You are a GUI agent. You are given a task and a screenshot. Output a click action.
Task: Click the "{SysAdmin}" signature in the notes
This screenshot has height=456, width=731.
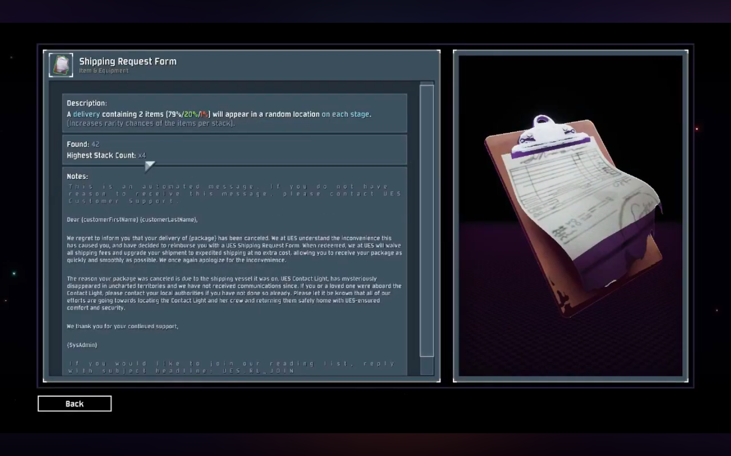tap(82, 345)
